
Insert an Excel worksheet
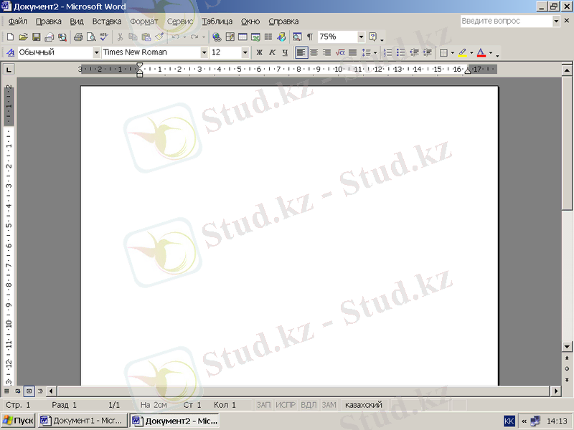click(255, 37)
